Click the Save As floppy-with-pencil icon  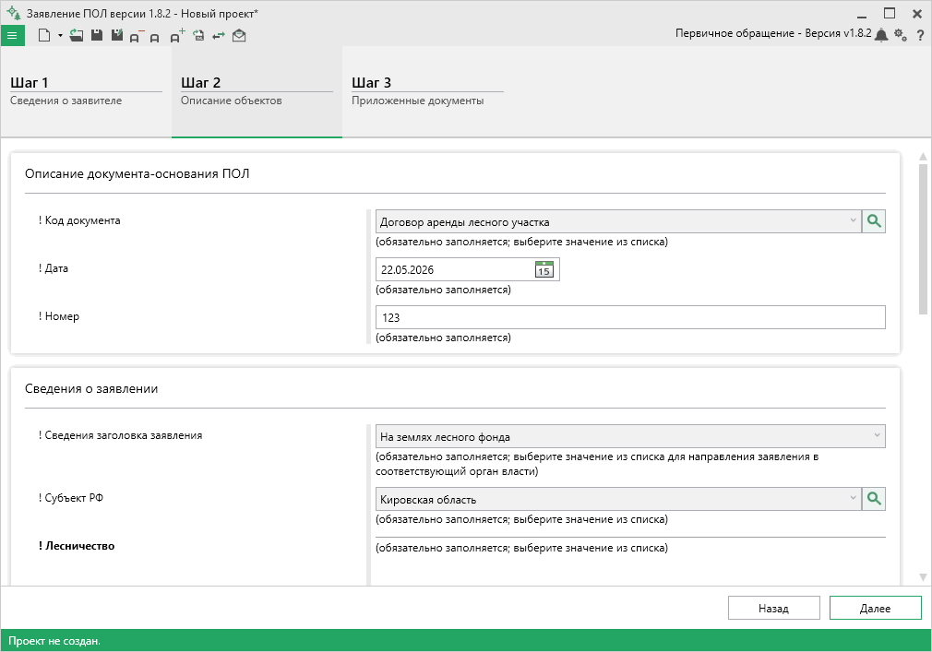pos(117,36)
